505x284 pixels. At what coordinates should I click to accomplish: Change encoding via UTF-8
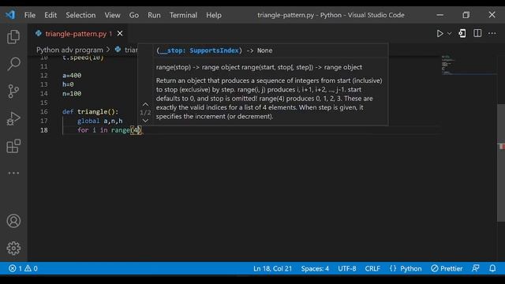[347, 268]
